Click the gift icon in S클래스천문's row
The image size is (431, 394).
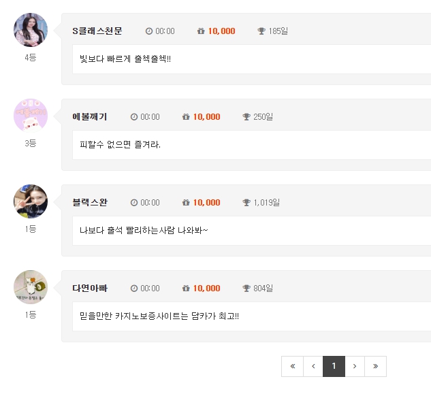coord(201,31)
